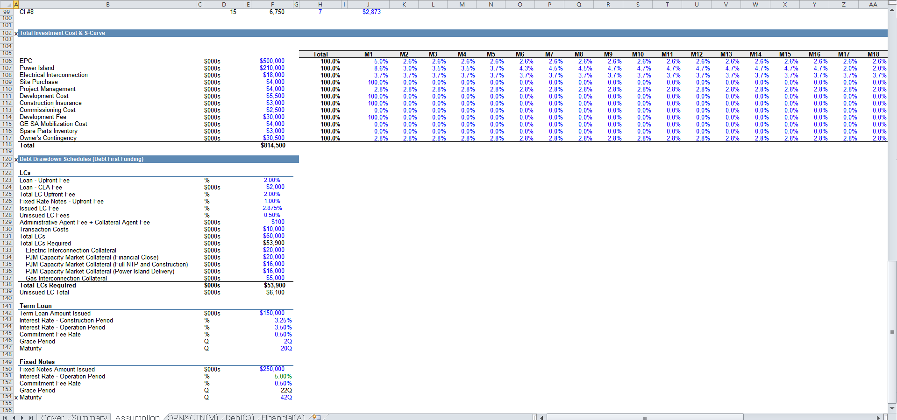Image resolution: width=897 pixels, height=420 pixels.
Task: Click the vertical scrollbar down arrow
Action: point(892,408)
